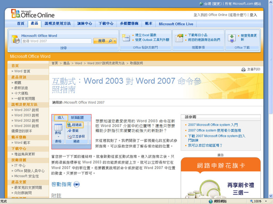This screenshot has height=204, width=273.
Task: Open sidebar link 最新訊息
Action: (21, 88)
